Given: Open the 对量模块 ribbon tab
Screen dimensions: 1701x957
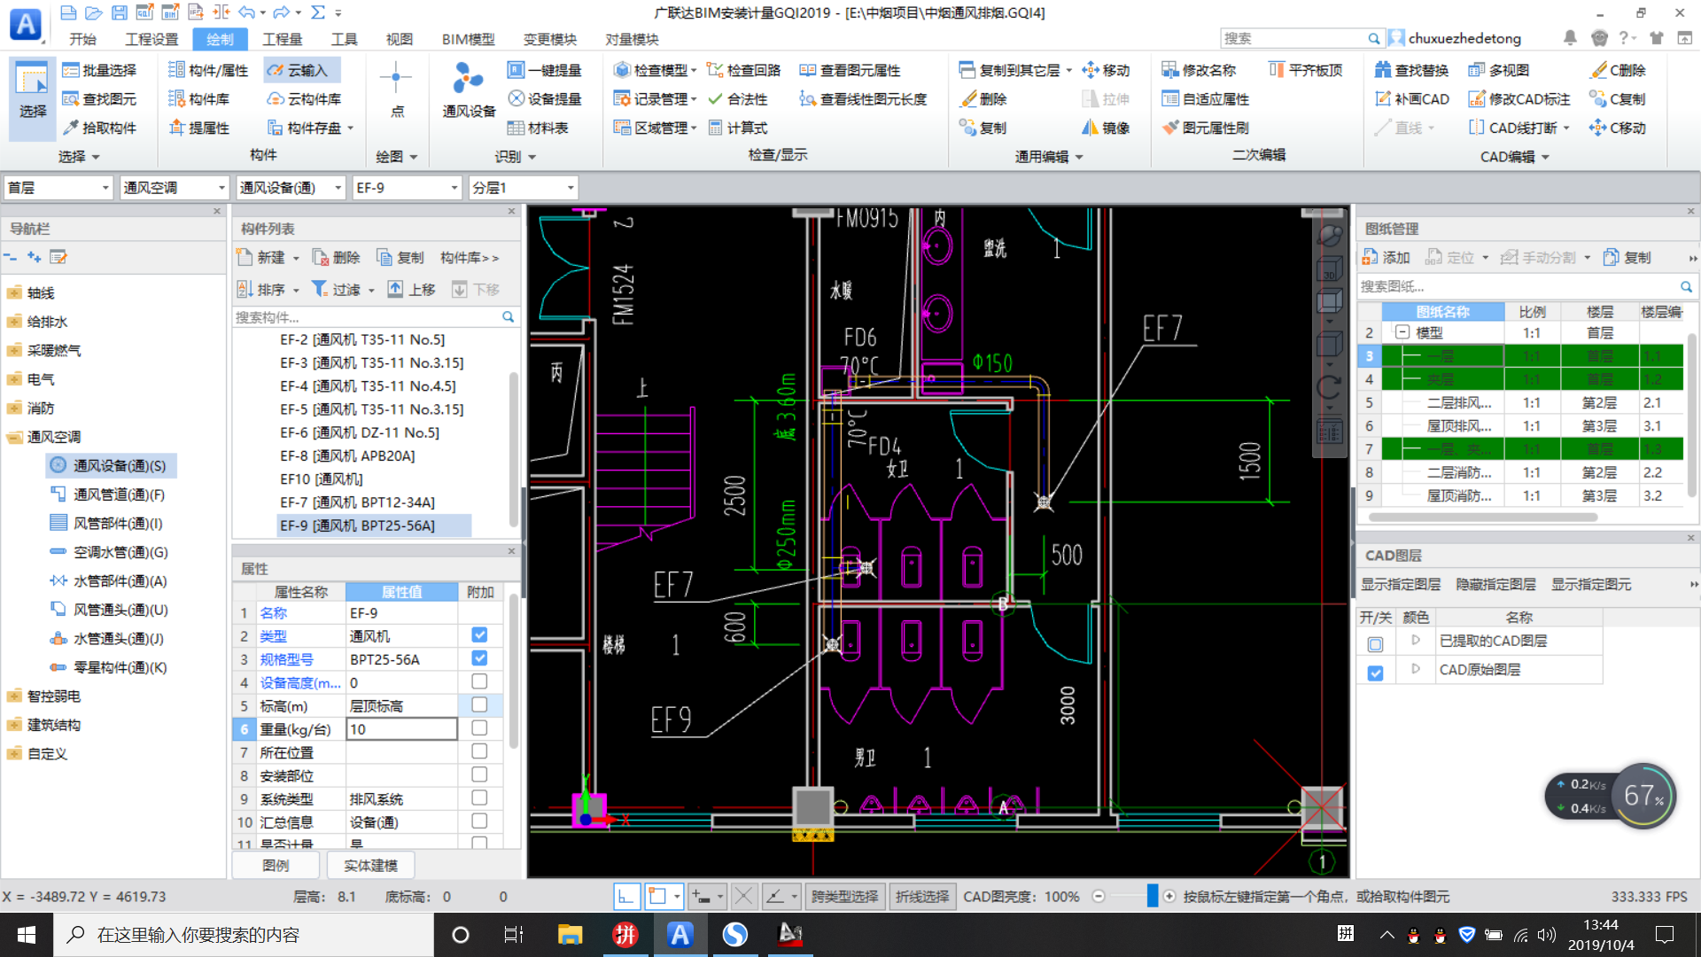Looking at the screenshot, I should coord(632,39).
